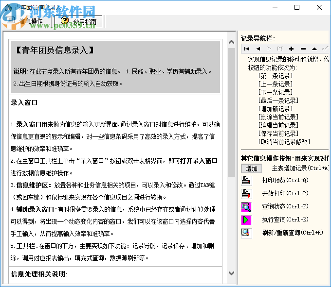Go to next record arrow
The image size is (331, 287).
(x=269, y=49)
